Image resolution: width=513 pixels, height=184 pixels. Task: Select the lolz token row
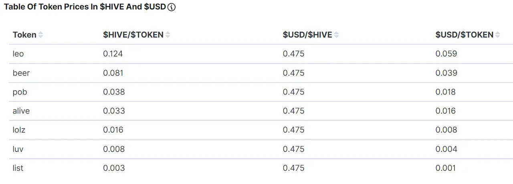pos(261,130)
